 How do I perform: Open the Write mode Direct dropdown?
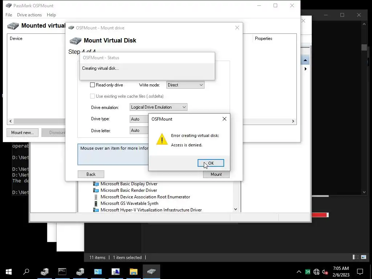(x=185, y=85)
